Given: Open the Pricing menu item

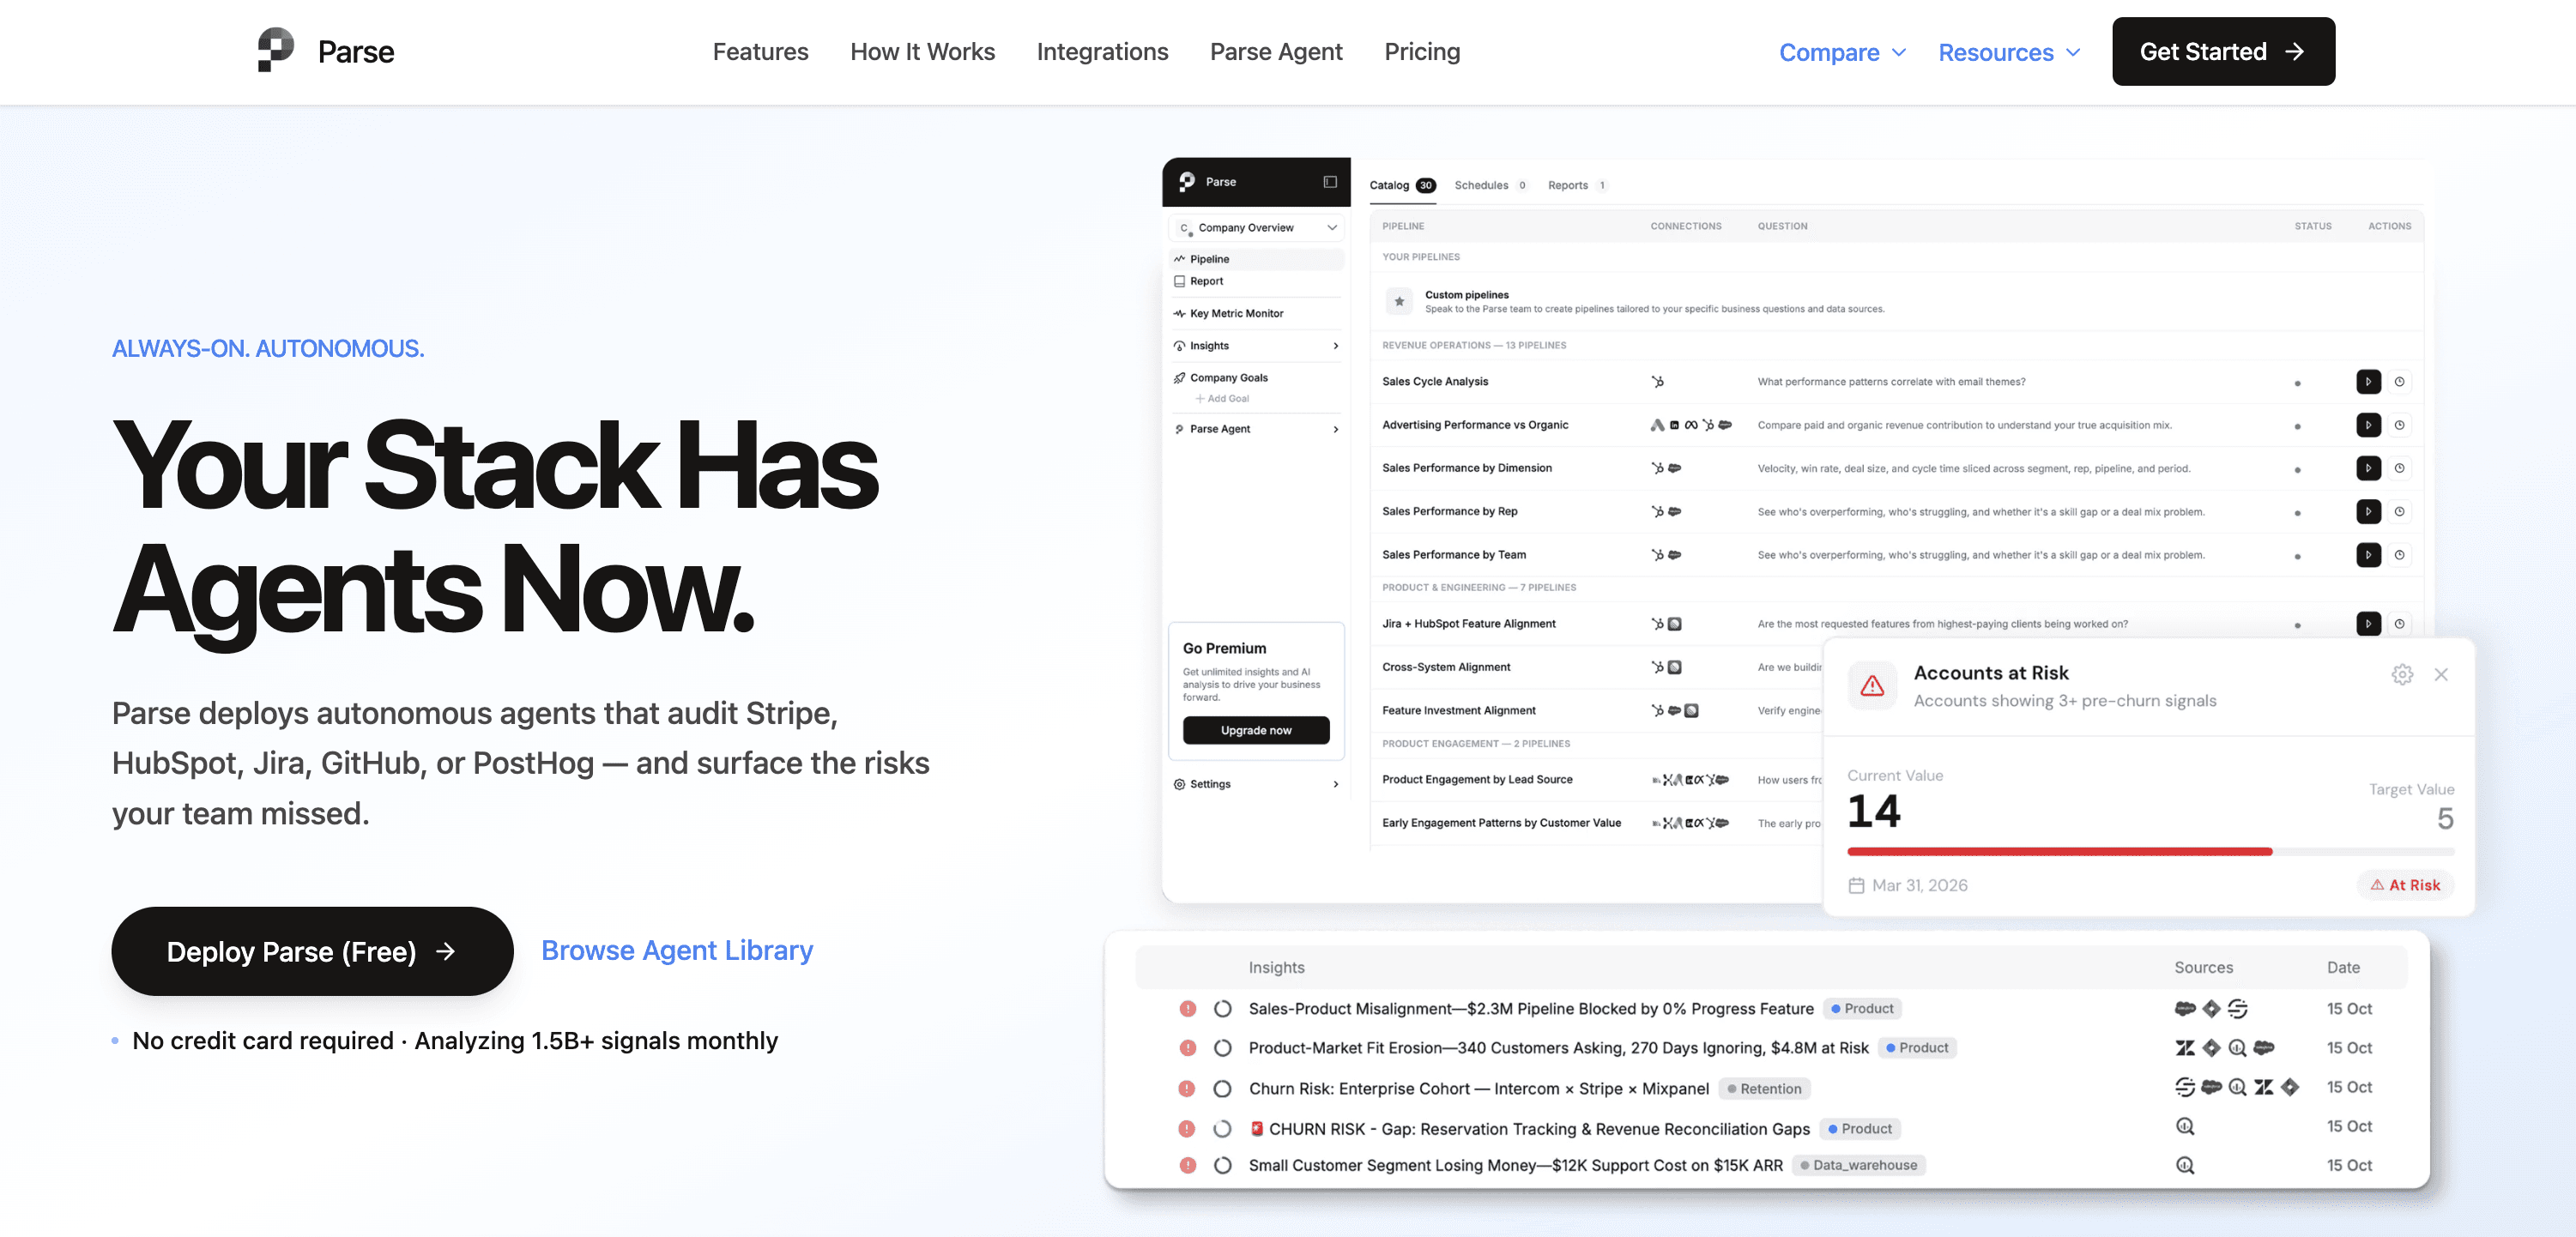Looking at the screenshot, I should coord(1421,51).
